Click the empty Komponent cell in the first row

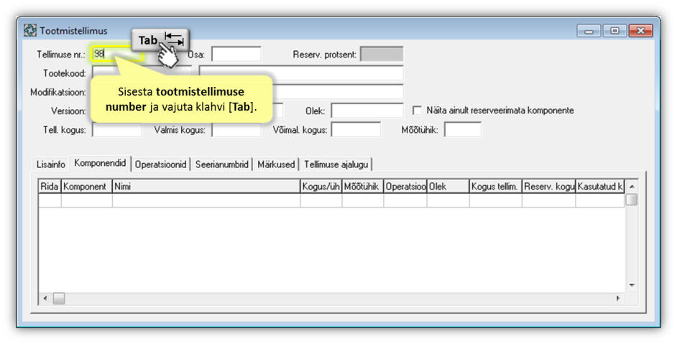[x=87, y=200]
